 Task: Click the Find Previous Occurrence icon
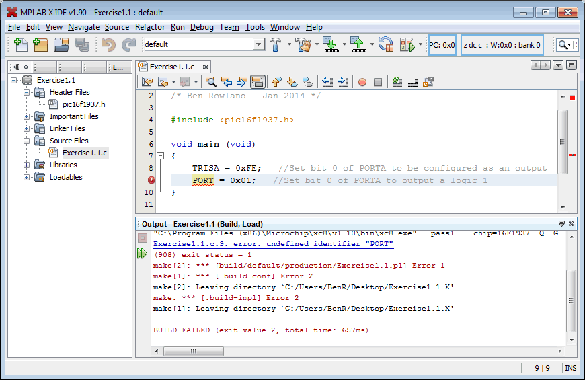point(227,82)
